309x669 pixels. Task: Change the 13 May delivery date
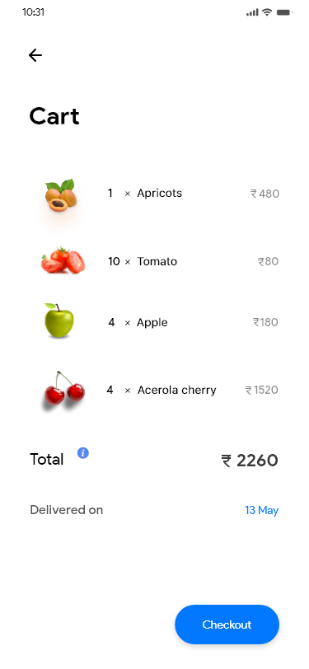[262, 510]
